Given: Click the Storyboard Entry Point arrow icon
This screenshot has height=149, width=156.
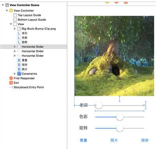Looking at the screenshot, I should click(11, 87).
